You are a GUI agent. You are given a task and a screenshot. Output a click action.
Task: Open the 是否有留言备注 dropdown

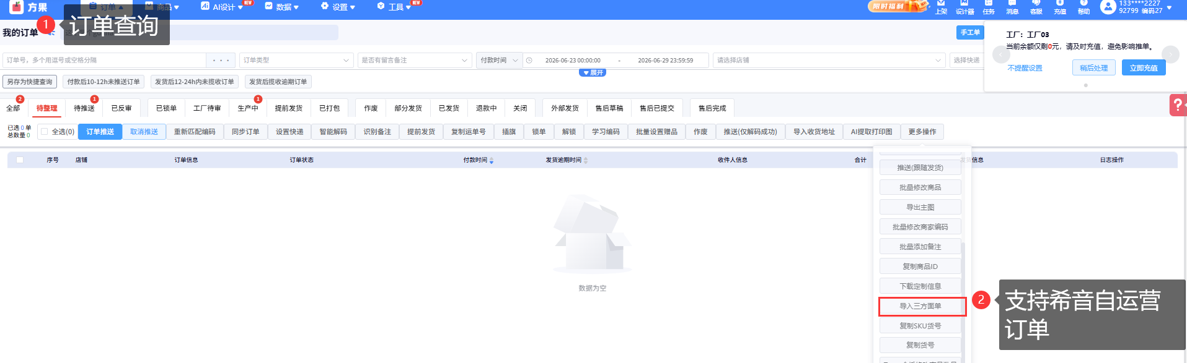coord(414,60)
